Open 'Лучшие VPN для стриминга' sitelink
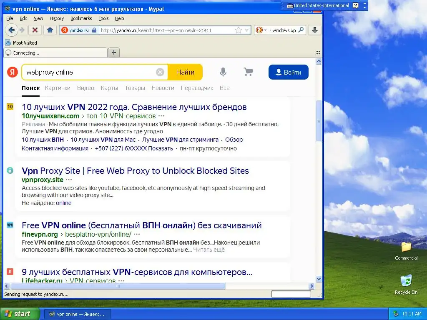Image resolution: width=427 pixels, height=320 pixels. [180, 140]
